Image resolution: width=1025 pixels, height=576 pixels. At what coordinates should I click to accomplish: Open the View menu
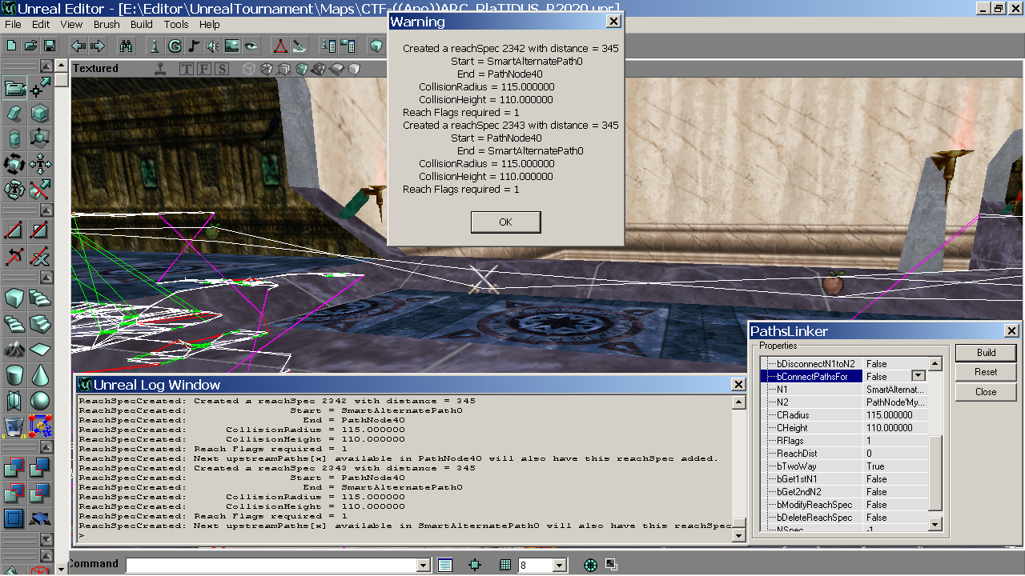[x=71, y=25]
